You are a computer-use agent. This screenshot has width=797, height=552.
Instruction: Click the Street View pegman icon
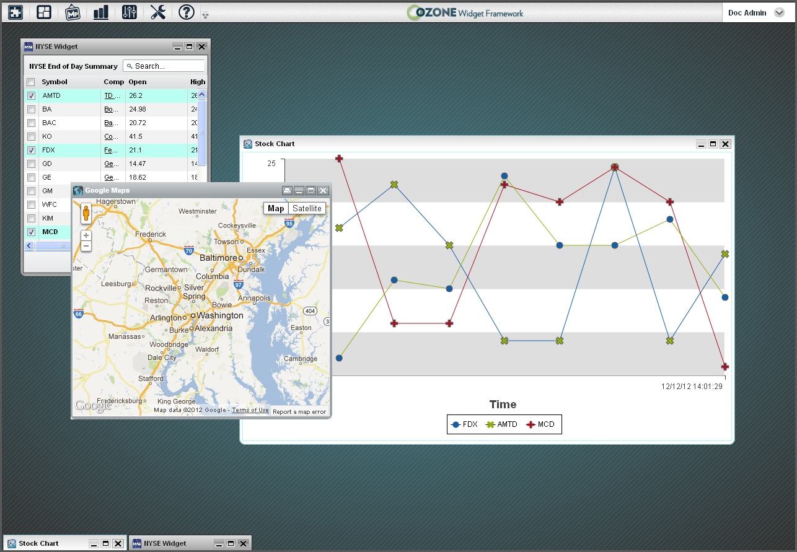click(86, 214)
